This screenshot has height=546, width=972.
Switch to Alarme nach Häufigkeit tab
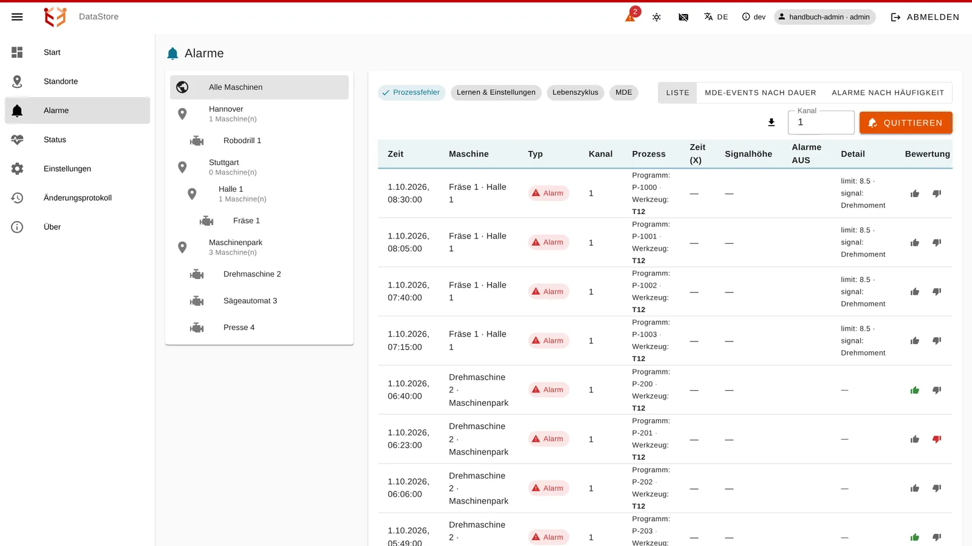888,93
